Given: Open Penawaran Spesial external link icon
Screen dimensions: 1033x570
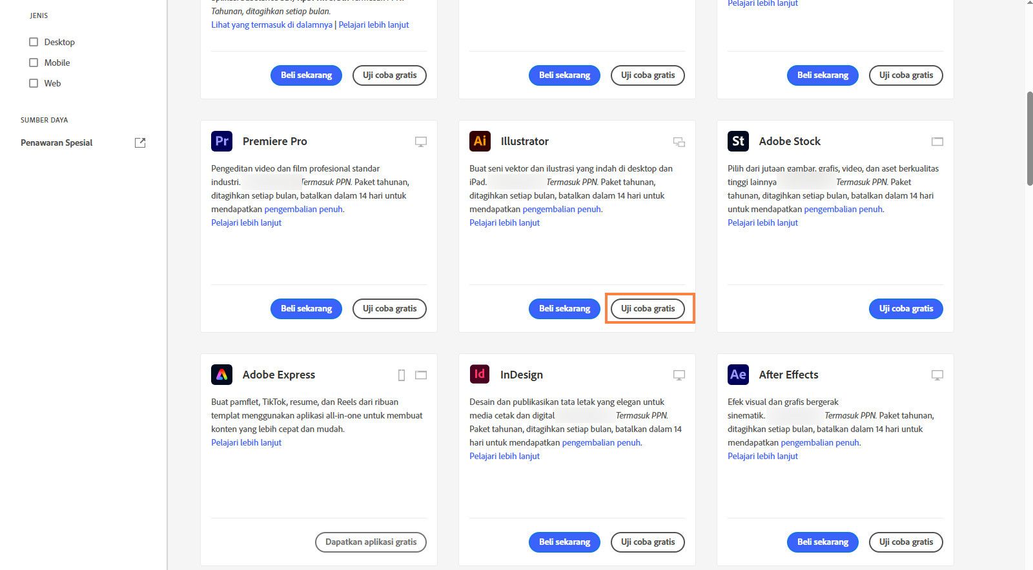Looking at the screenshot, I should [x=140, y=142].
